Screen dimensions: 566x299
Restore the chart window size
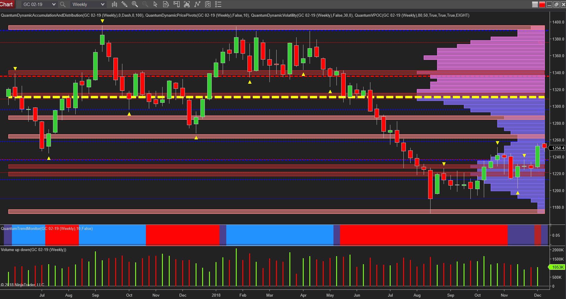coord(556,4)
